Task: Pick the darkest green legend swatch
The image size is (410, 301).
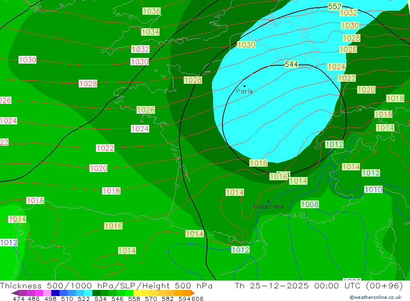Action: (96, 293)
